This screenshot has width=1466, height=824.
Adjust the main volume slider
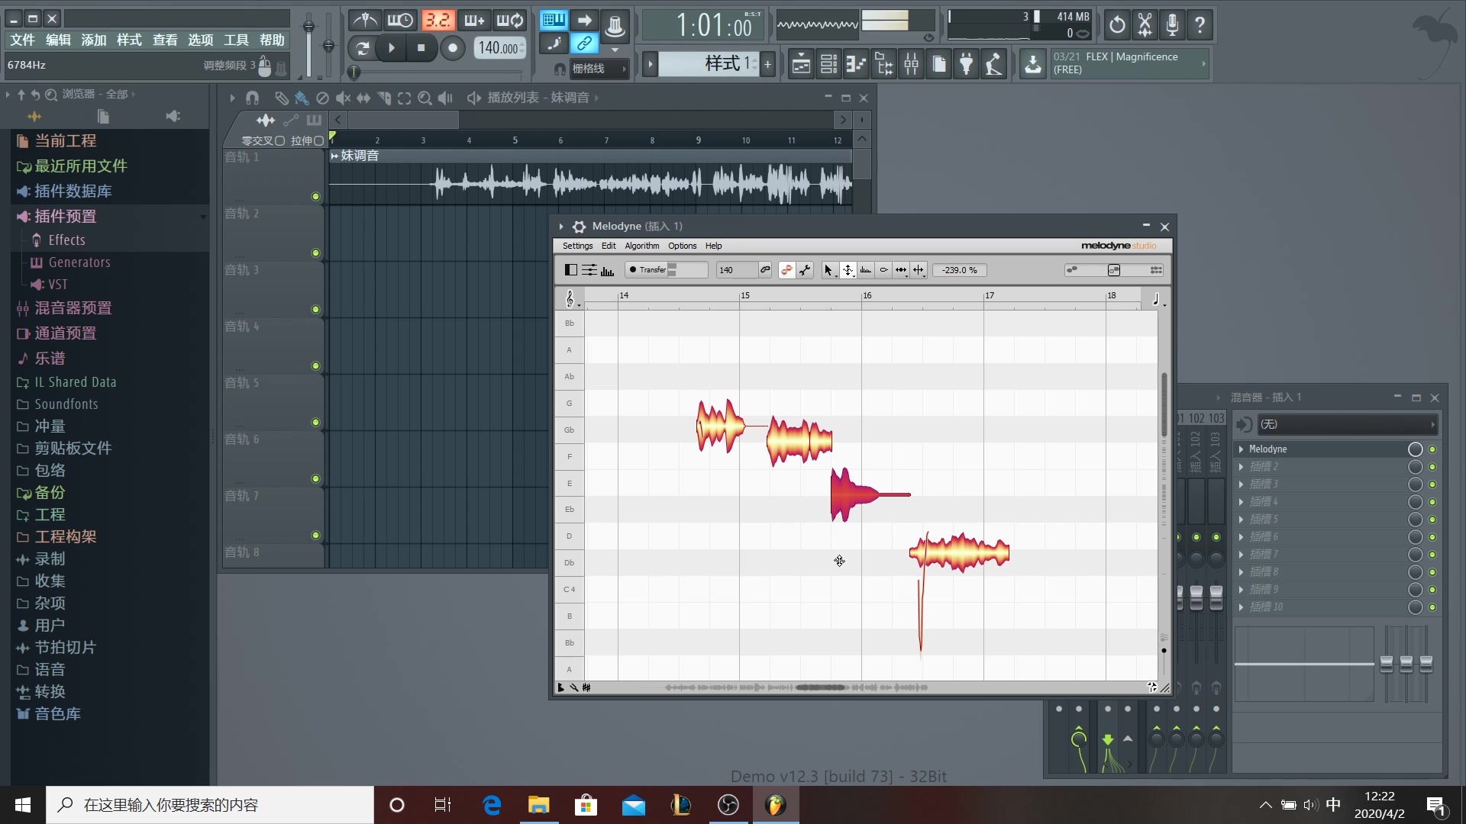[308, 27]
